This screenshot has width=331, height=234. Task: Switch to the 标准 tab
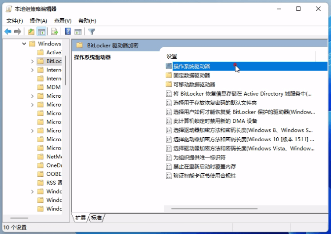(x=96, y=218)
